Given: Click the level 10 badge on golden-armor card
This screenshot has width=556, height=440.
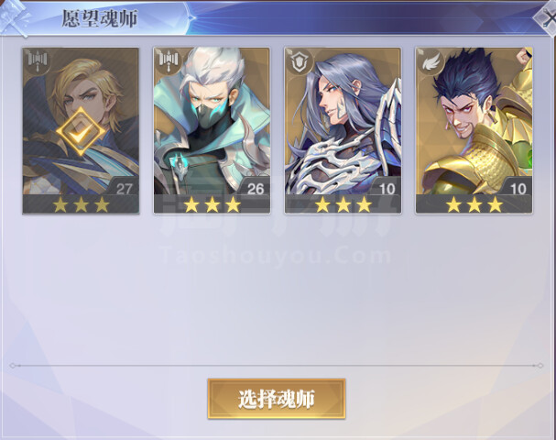Looking at the screenshot, I should click(518, 189).
